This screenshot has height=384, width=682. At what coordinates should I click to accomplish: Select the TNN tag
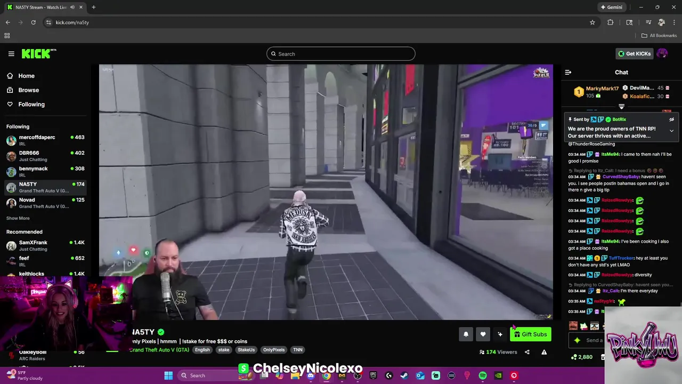click(298, 350)
